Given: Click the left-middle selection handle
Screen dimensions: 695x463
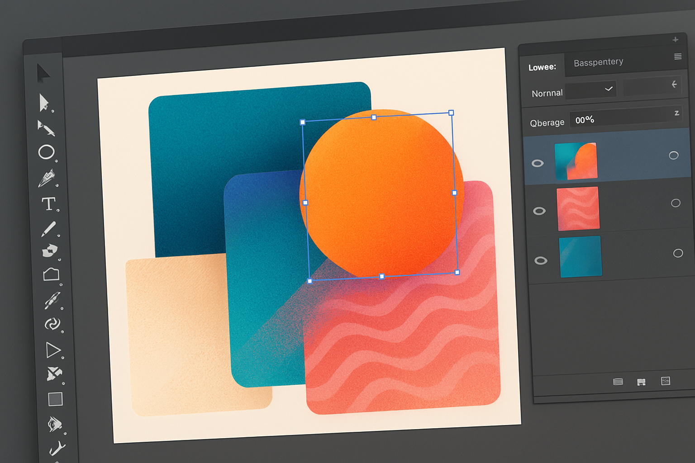Looking at the screenshot, I should point(305,203).
